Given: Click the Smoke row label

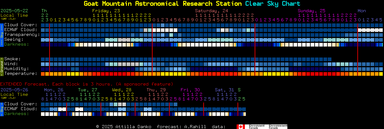Looking at the screenshot, I should [13, 59].
